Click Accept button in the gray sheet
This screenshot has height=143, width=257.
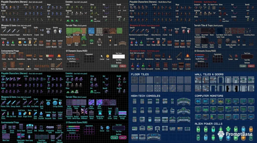coord(114,66)
